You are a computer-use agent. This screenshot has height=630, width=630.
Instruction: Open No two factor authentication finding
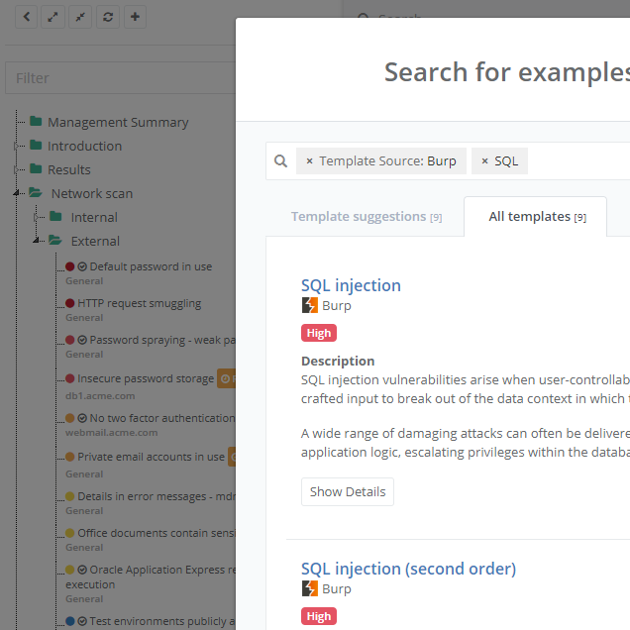pos(162,418)
